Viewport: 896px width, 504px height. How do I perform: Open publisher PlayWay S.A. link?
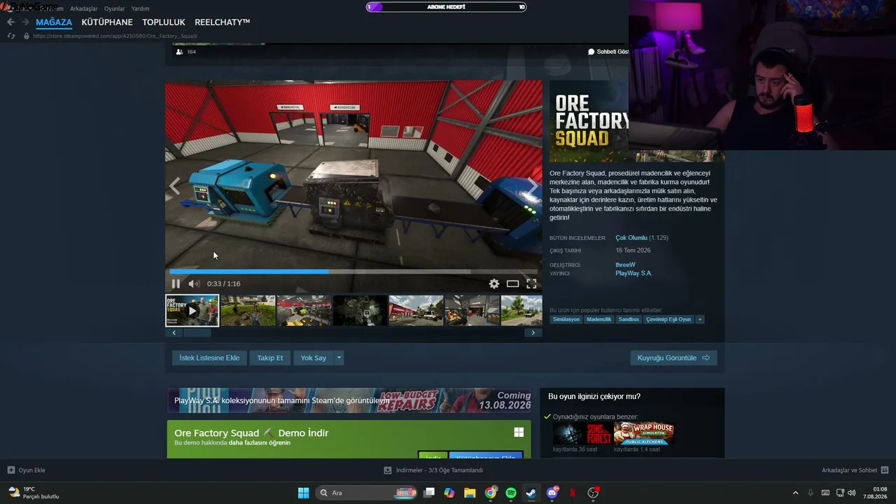click(x=633, y=273)
